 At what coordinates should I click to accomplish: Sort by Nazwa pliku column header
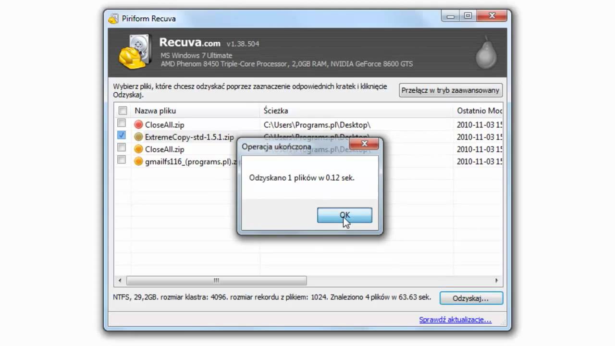click(195, 111)
